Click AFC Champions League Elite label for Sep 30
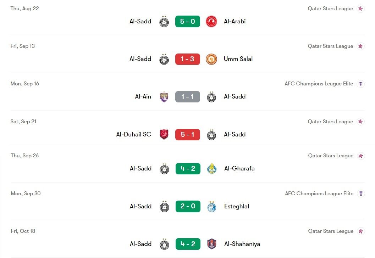 point(319,193)
